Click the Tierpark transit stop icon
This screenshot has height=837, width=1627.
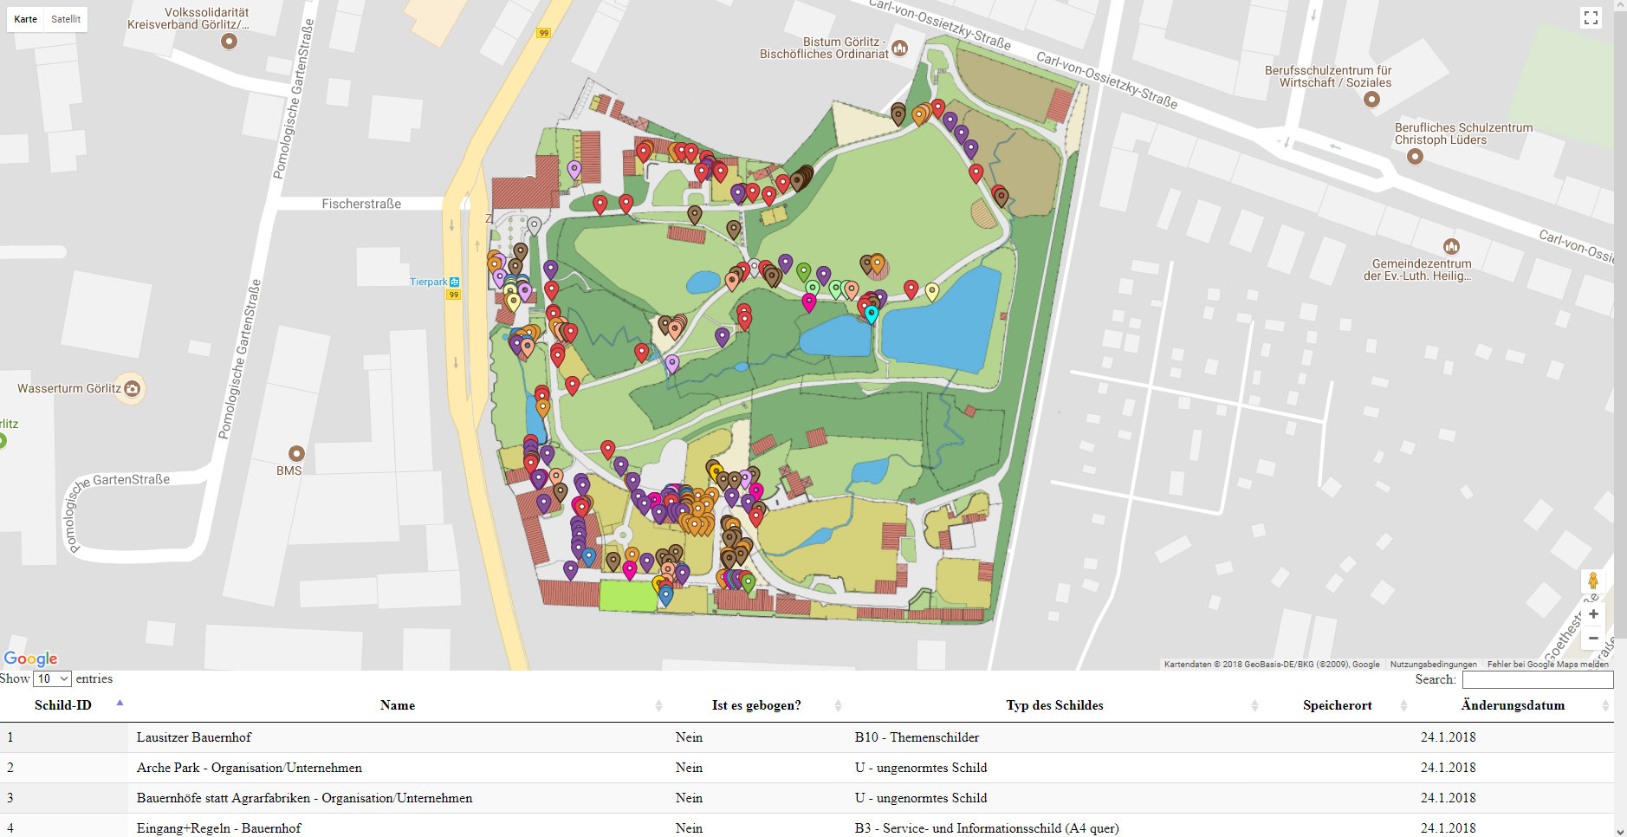[x=455, y=282]
